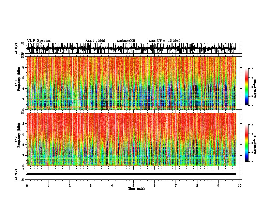Click the ch.1 voltage waveform trace
Image resolution: width=270 pixels, height=208 pixels.
(x=131, y=48)
